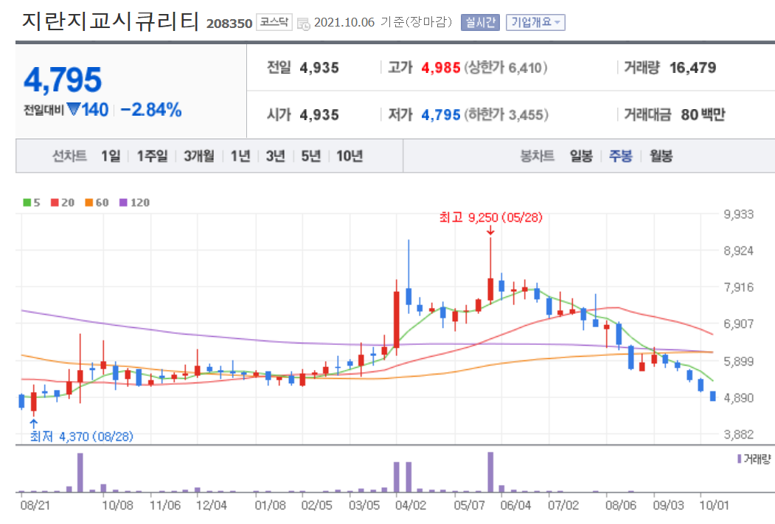Click the red 20-day legend marker
775x524 pixels.
tap(53, 202)
